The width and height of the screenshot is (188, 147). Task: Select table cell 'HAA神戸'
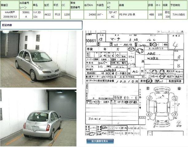[10, 12]
